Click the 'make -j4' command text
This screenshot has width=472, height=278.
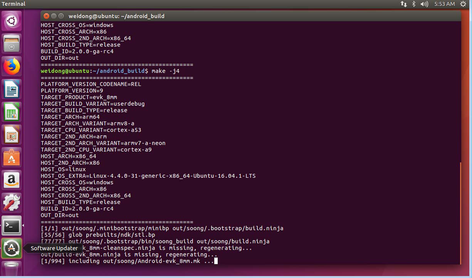165,71
